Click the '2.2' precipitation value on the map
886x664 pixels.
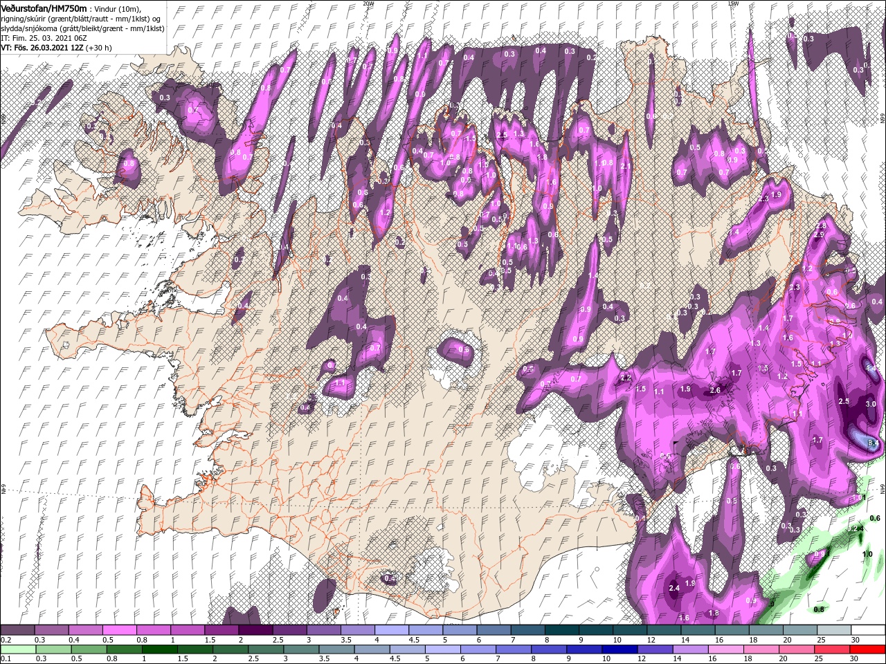click(626, 378)
